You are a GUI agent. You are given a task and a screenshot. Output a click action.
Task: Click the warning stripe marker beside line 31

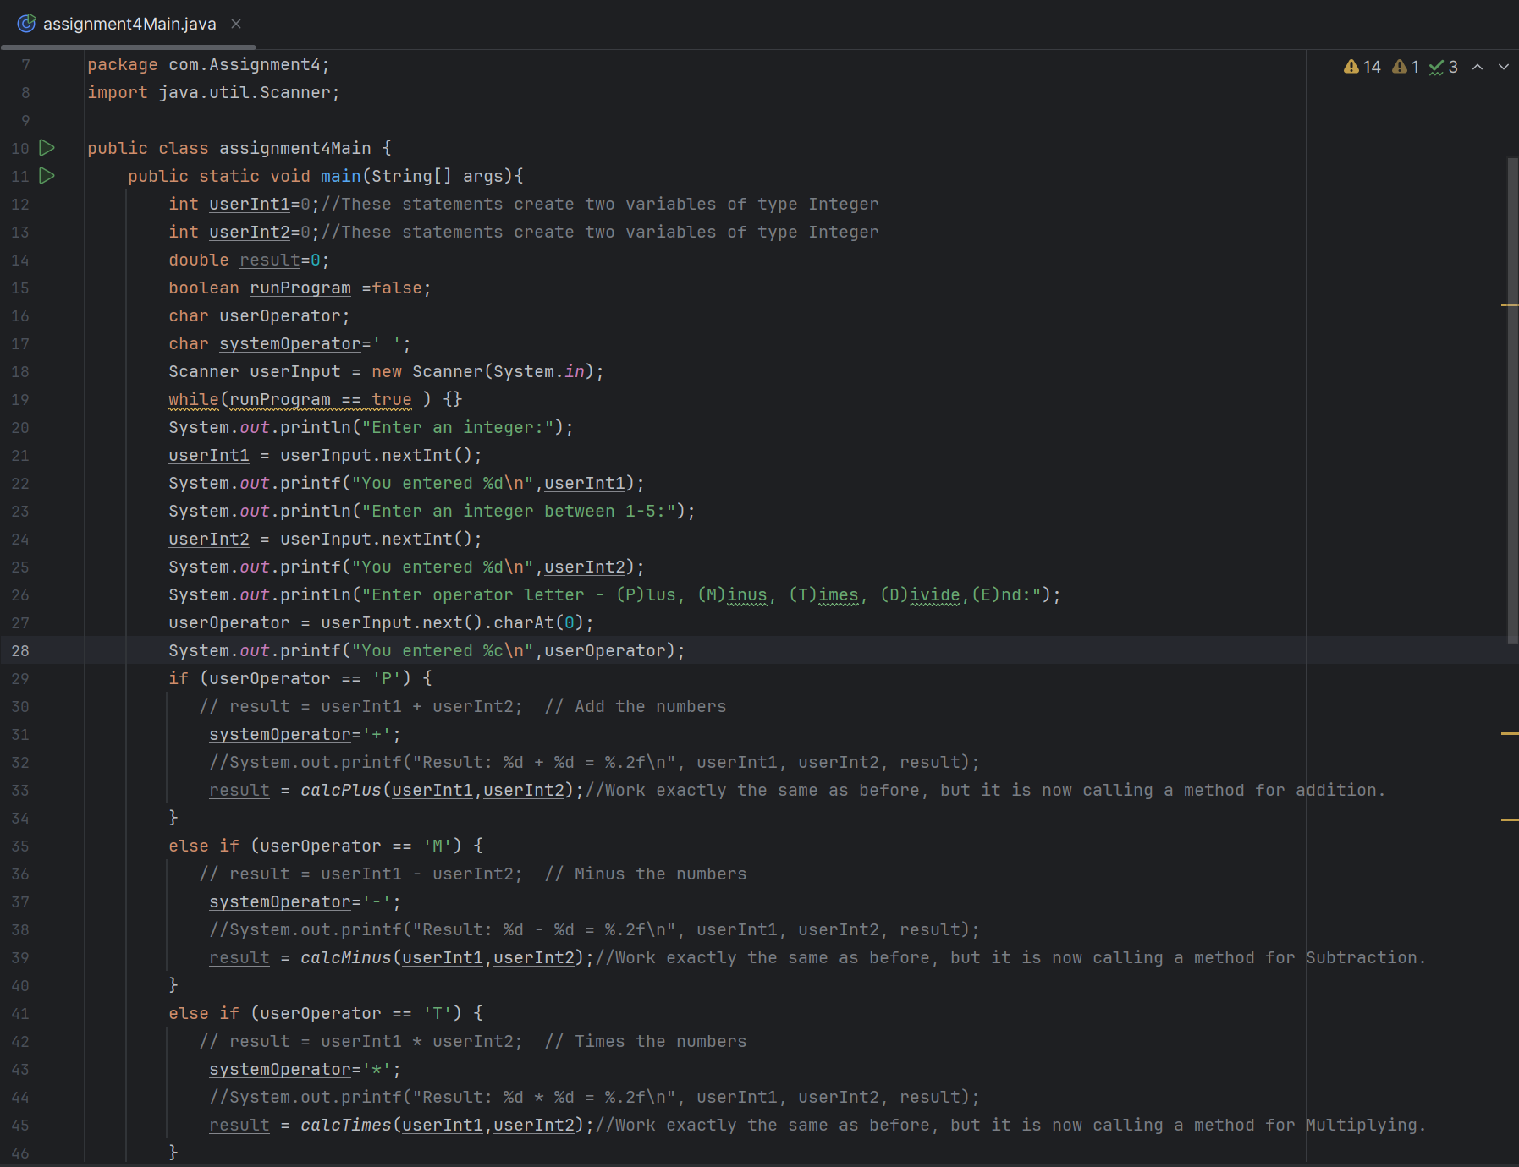pos(1510,734)
